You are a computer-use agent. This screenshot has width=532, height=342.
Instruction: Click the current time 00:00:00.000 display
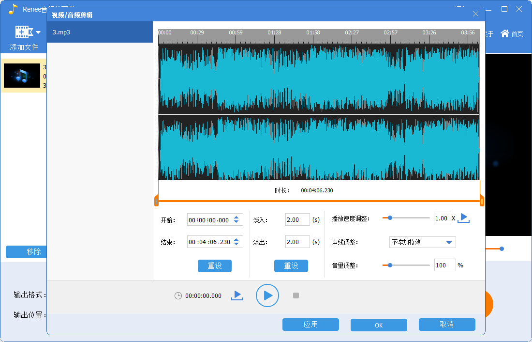point(203,296)
